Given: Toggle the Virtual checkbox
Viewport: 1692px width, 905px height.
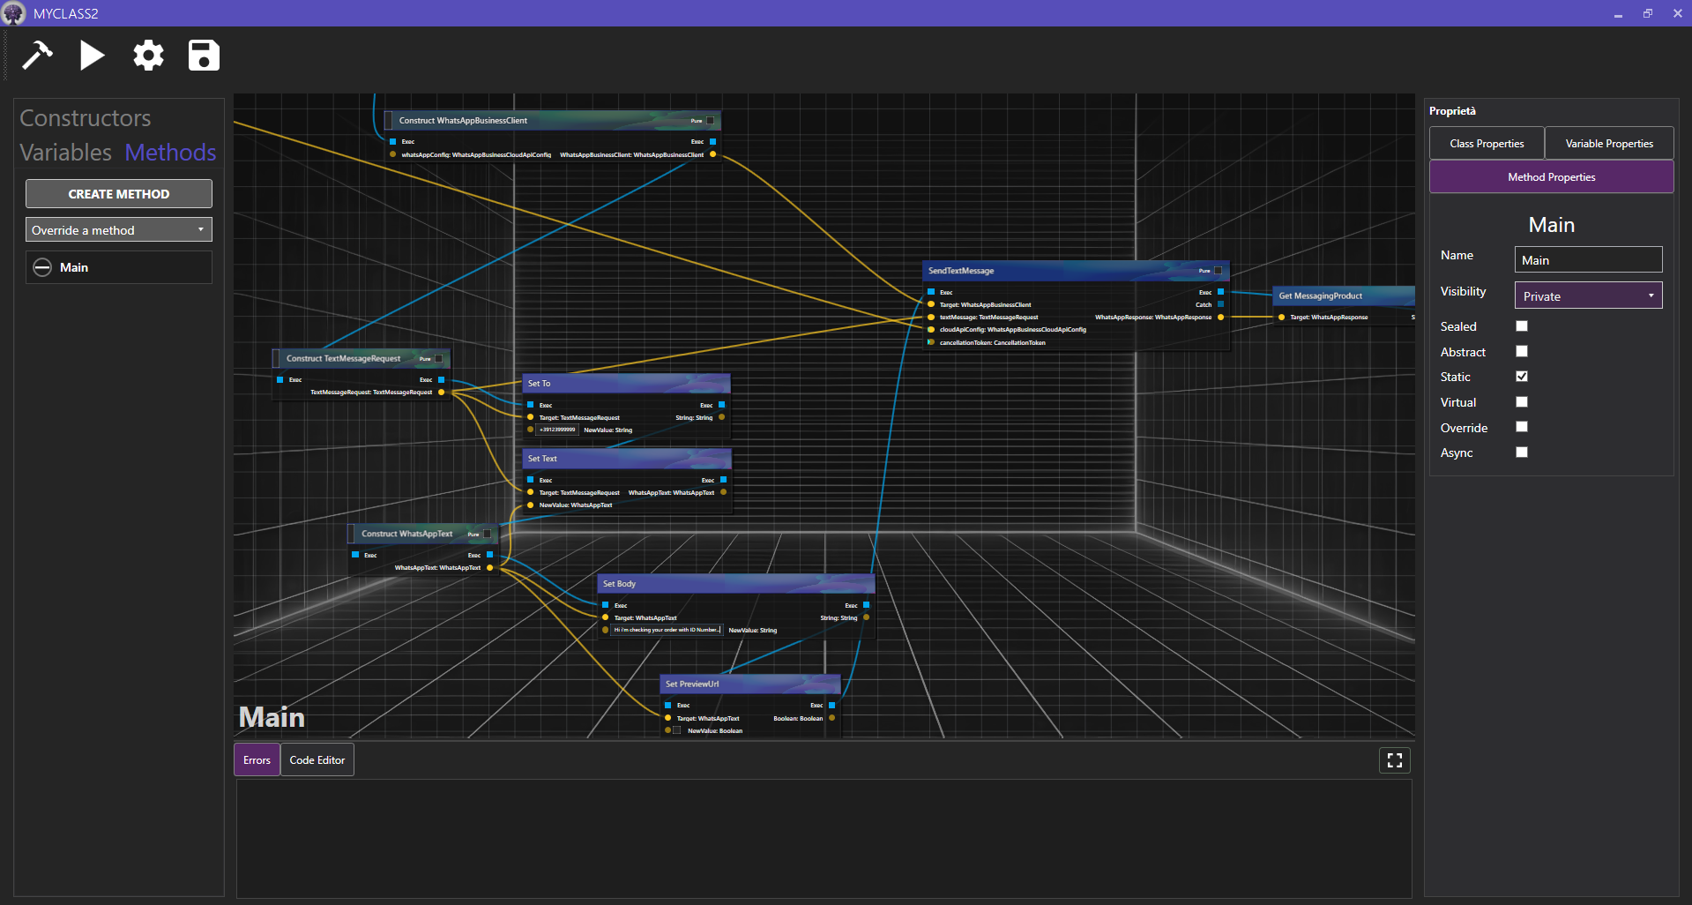Looking at the screenshot, I should click(x=1521, y=402).
